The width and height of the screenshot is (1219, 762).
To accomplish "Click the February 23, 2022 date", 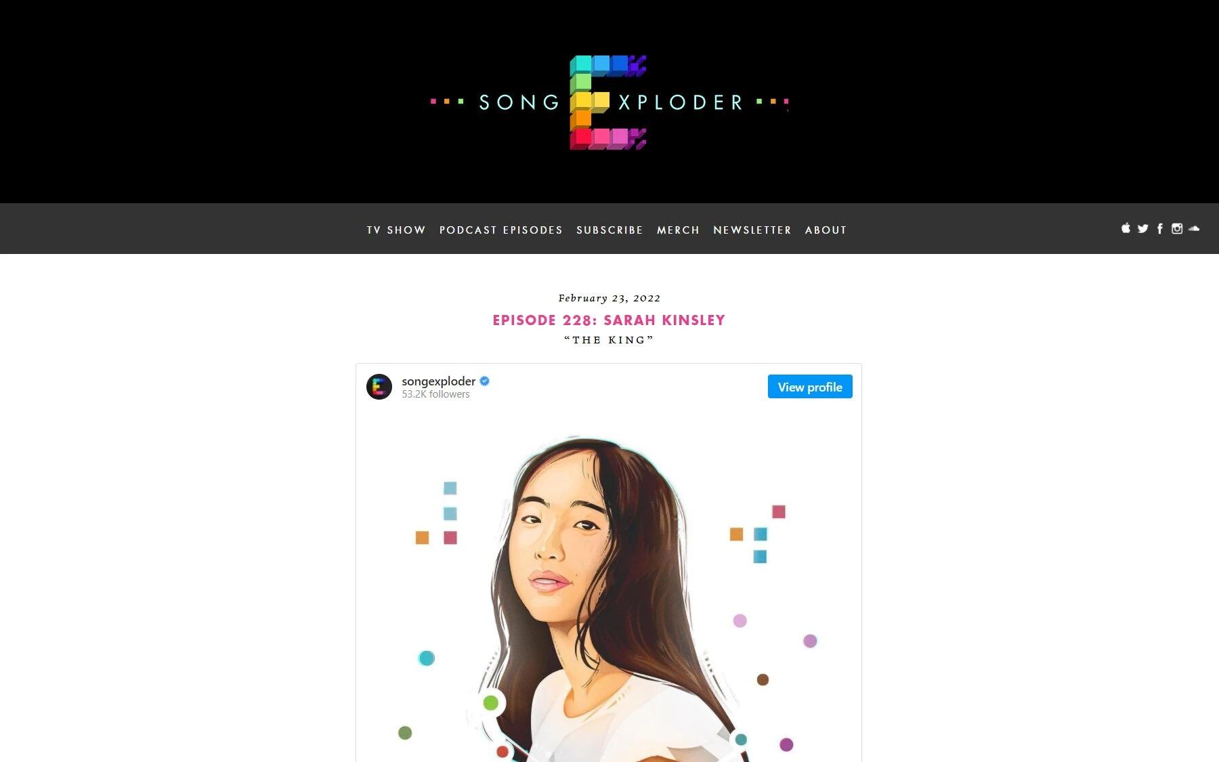I will click(x=609, y=298).
